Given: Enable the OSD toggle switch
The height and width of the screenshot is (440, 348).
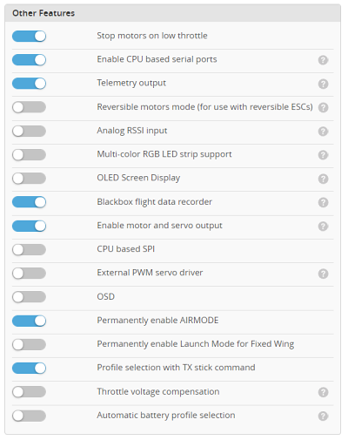Looking at the screenshot, I should coord(29,297).
